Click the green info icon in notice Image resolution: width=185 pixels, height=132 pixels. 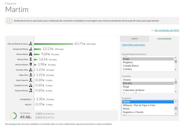[x=9, y=21]
